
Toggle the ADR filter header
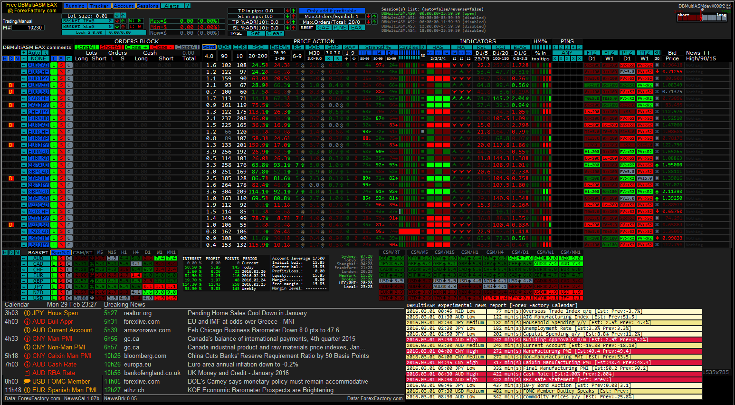coord(224,47)
